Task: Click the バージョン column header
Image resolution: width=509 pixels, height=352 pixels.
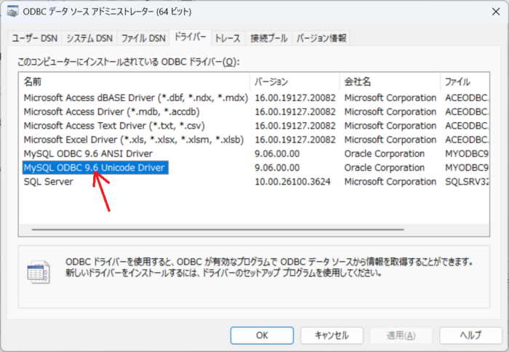Action: pyautogui.click(x=294, y=81)
